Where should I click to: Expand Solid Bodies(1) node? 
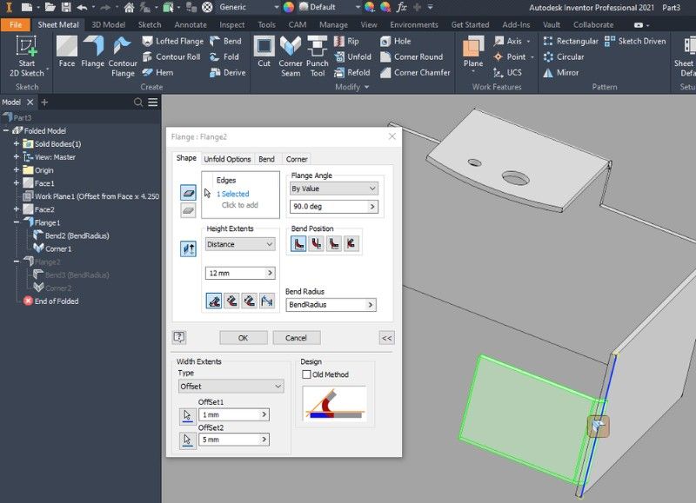[17, 143]
